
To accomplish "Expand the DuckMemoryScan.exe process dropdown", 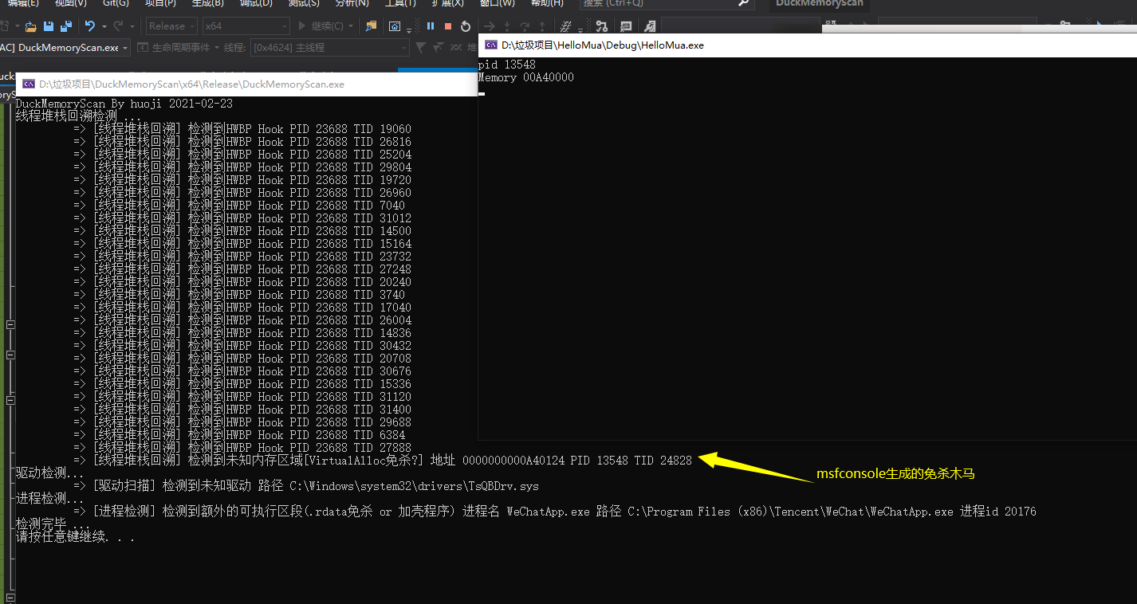I will pyautogui.click(x=62, y=48).
